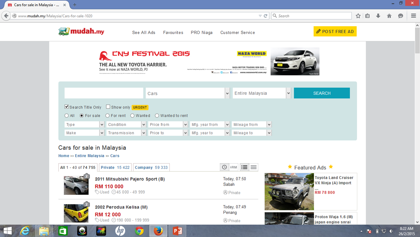Enable Show only URGENT checkbox
Image resolution: width=420 pixels, height=237 pixels.
click(108, 107)
